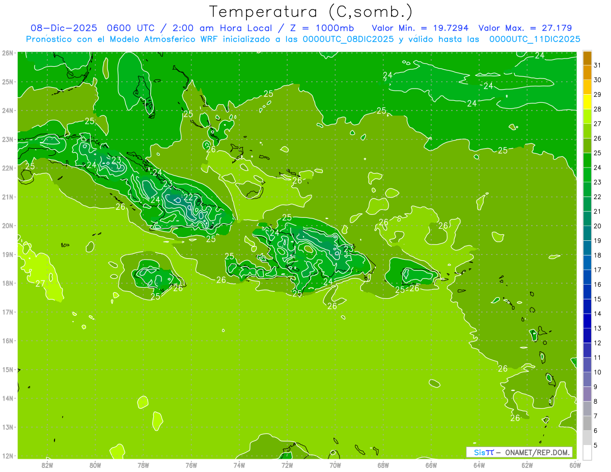
Task: Click the "Z = 1000mb" level text
Action: pyautogui.click(x=322, y=28)
